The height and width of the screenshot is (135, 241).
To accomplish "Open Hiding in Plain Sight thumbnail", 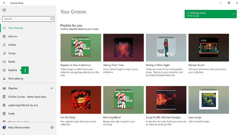I will (x=166, y=47).
